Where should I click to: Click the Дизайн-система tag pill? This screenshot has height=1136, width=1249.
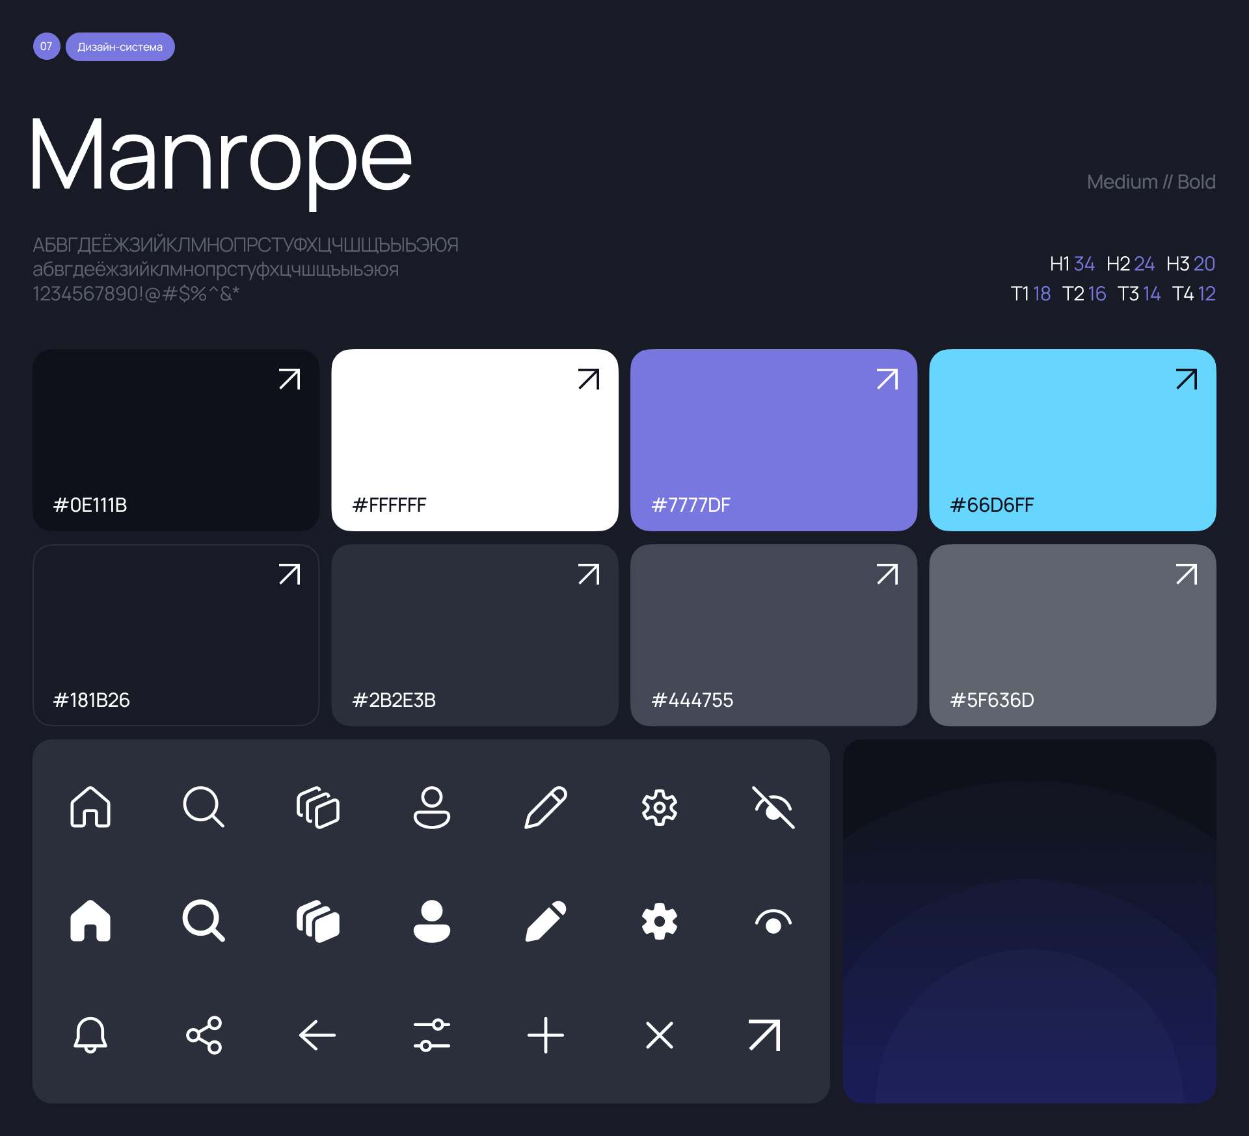pos(120,47)
